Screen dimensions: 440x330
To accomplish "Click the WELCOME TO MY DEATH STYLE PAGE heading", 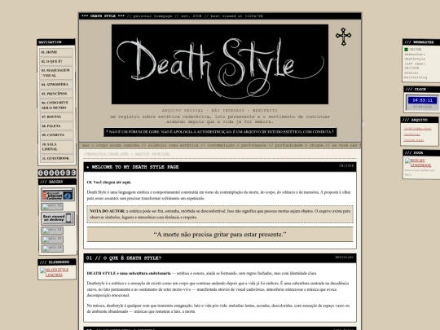I will coord(134,167).
